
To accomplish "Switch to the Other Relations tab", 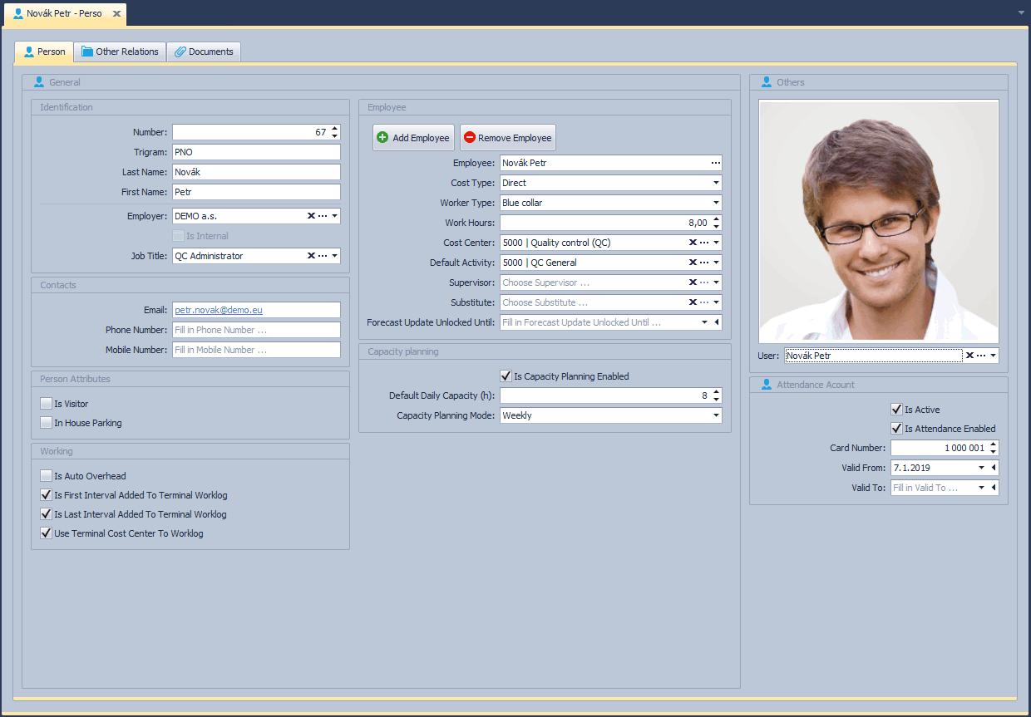I will (120, 52).
